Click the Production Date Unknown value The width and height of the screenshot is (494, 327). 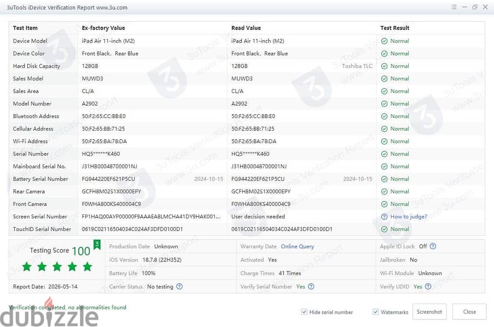[x=166, y=246]
